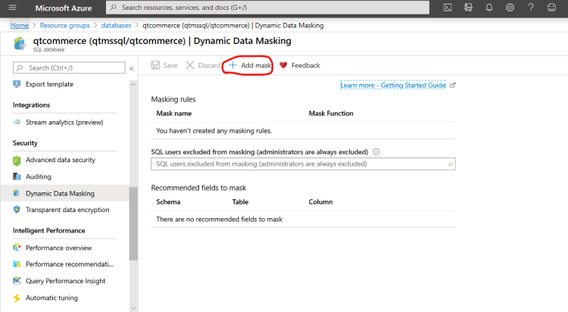This screenshot has height=312, width=568.
Task: Click the Mask Function column header
Action: (x=331, y=114)
